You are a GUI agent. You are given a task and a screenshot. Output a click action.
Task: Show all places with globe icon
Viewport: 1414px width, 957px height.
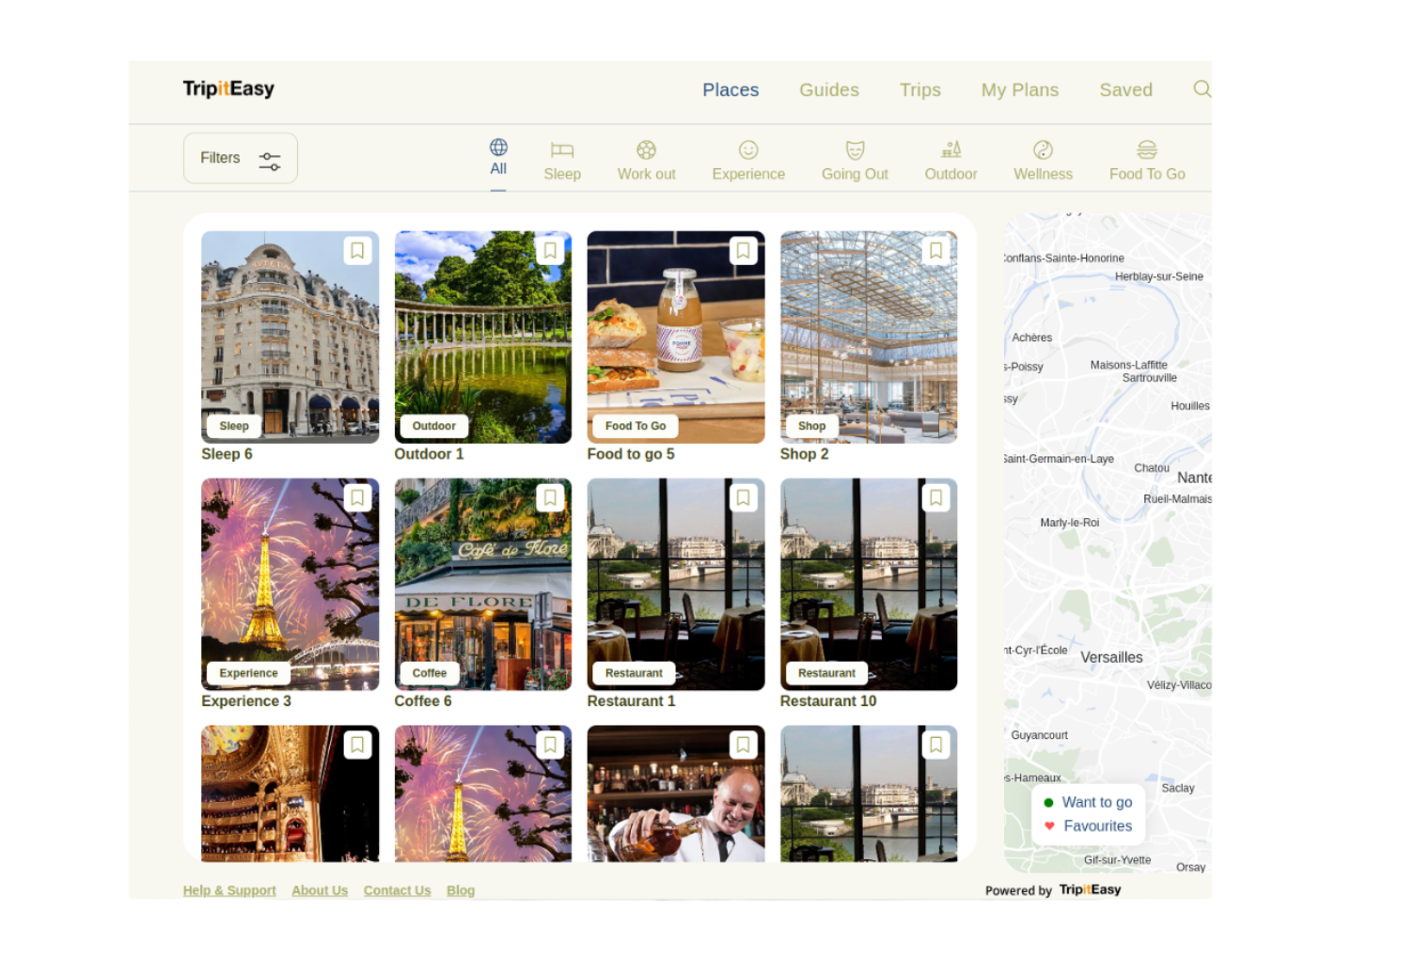pos(498,148)
